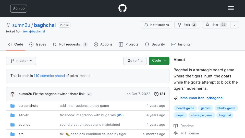
Task: Open the master branch selector
Action: [21, 61]
